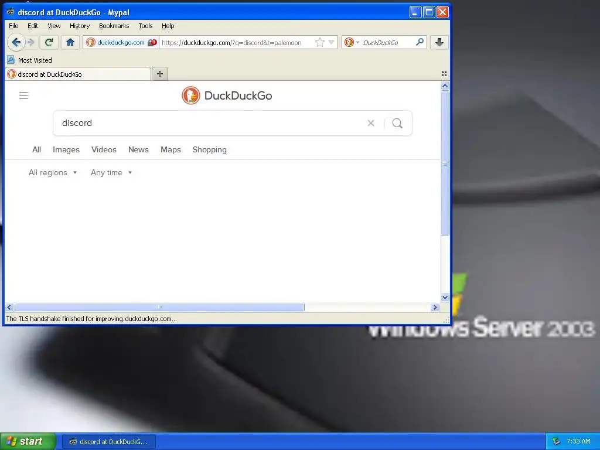Screen dimensions: 600x450
Task: Bookmark this page with the star
Action: tap(320, 42)
